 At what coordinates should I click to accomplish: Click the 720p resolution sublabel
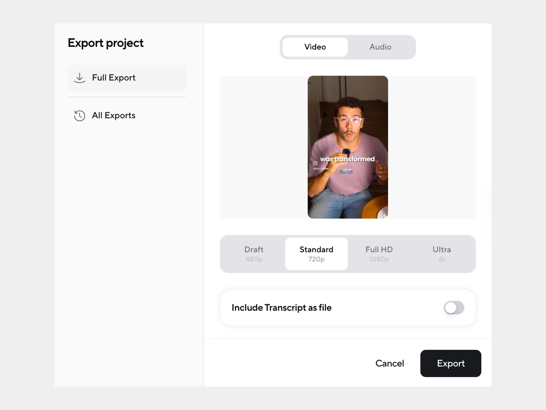click(x=316, y=259)
